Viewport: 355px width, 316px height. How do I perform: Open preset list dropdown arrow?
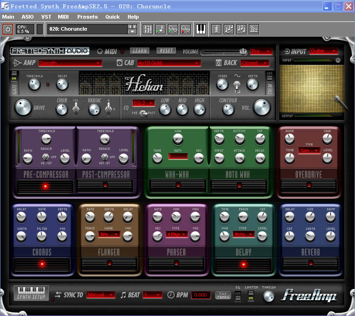[132, 32]
